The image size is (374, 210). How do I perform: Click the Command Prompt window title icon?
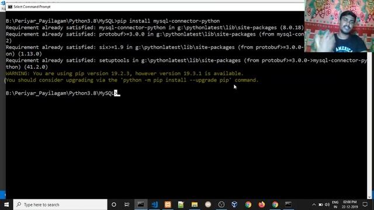[x=10, y=6]
